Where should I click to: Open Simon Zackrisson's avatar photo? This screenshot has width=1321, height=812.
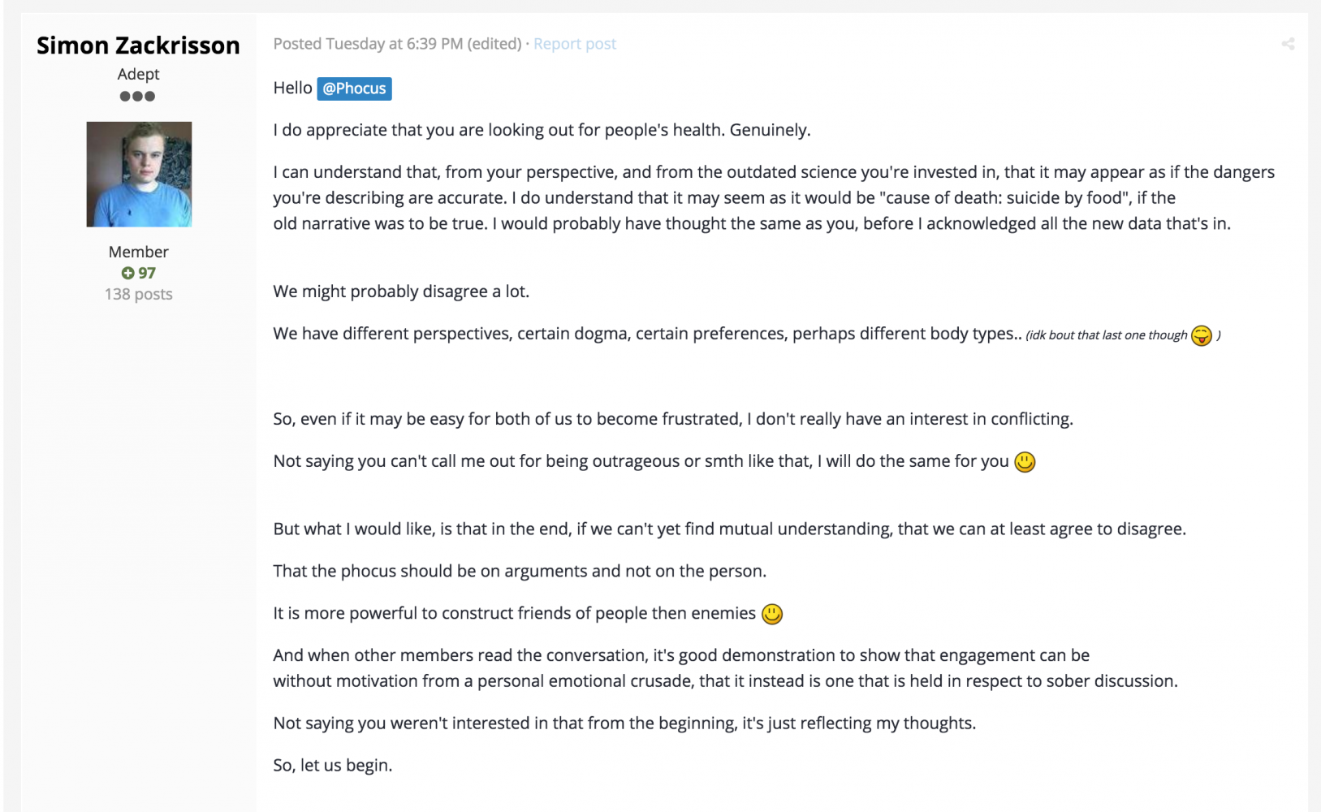[139, 174]
